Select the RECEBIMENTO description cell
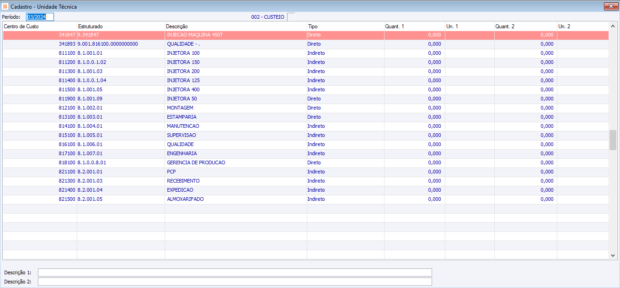The height and width of the screenshot is (288, 620). [236, 181]
